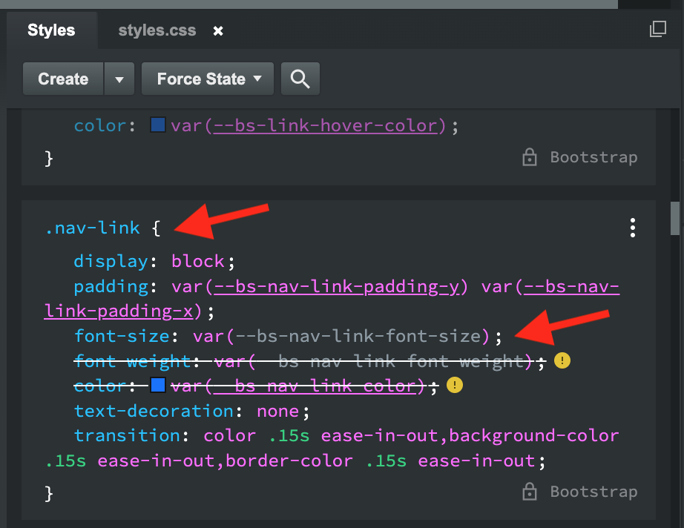Click the warning icon next to the color property

click(455, 386)
